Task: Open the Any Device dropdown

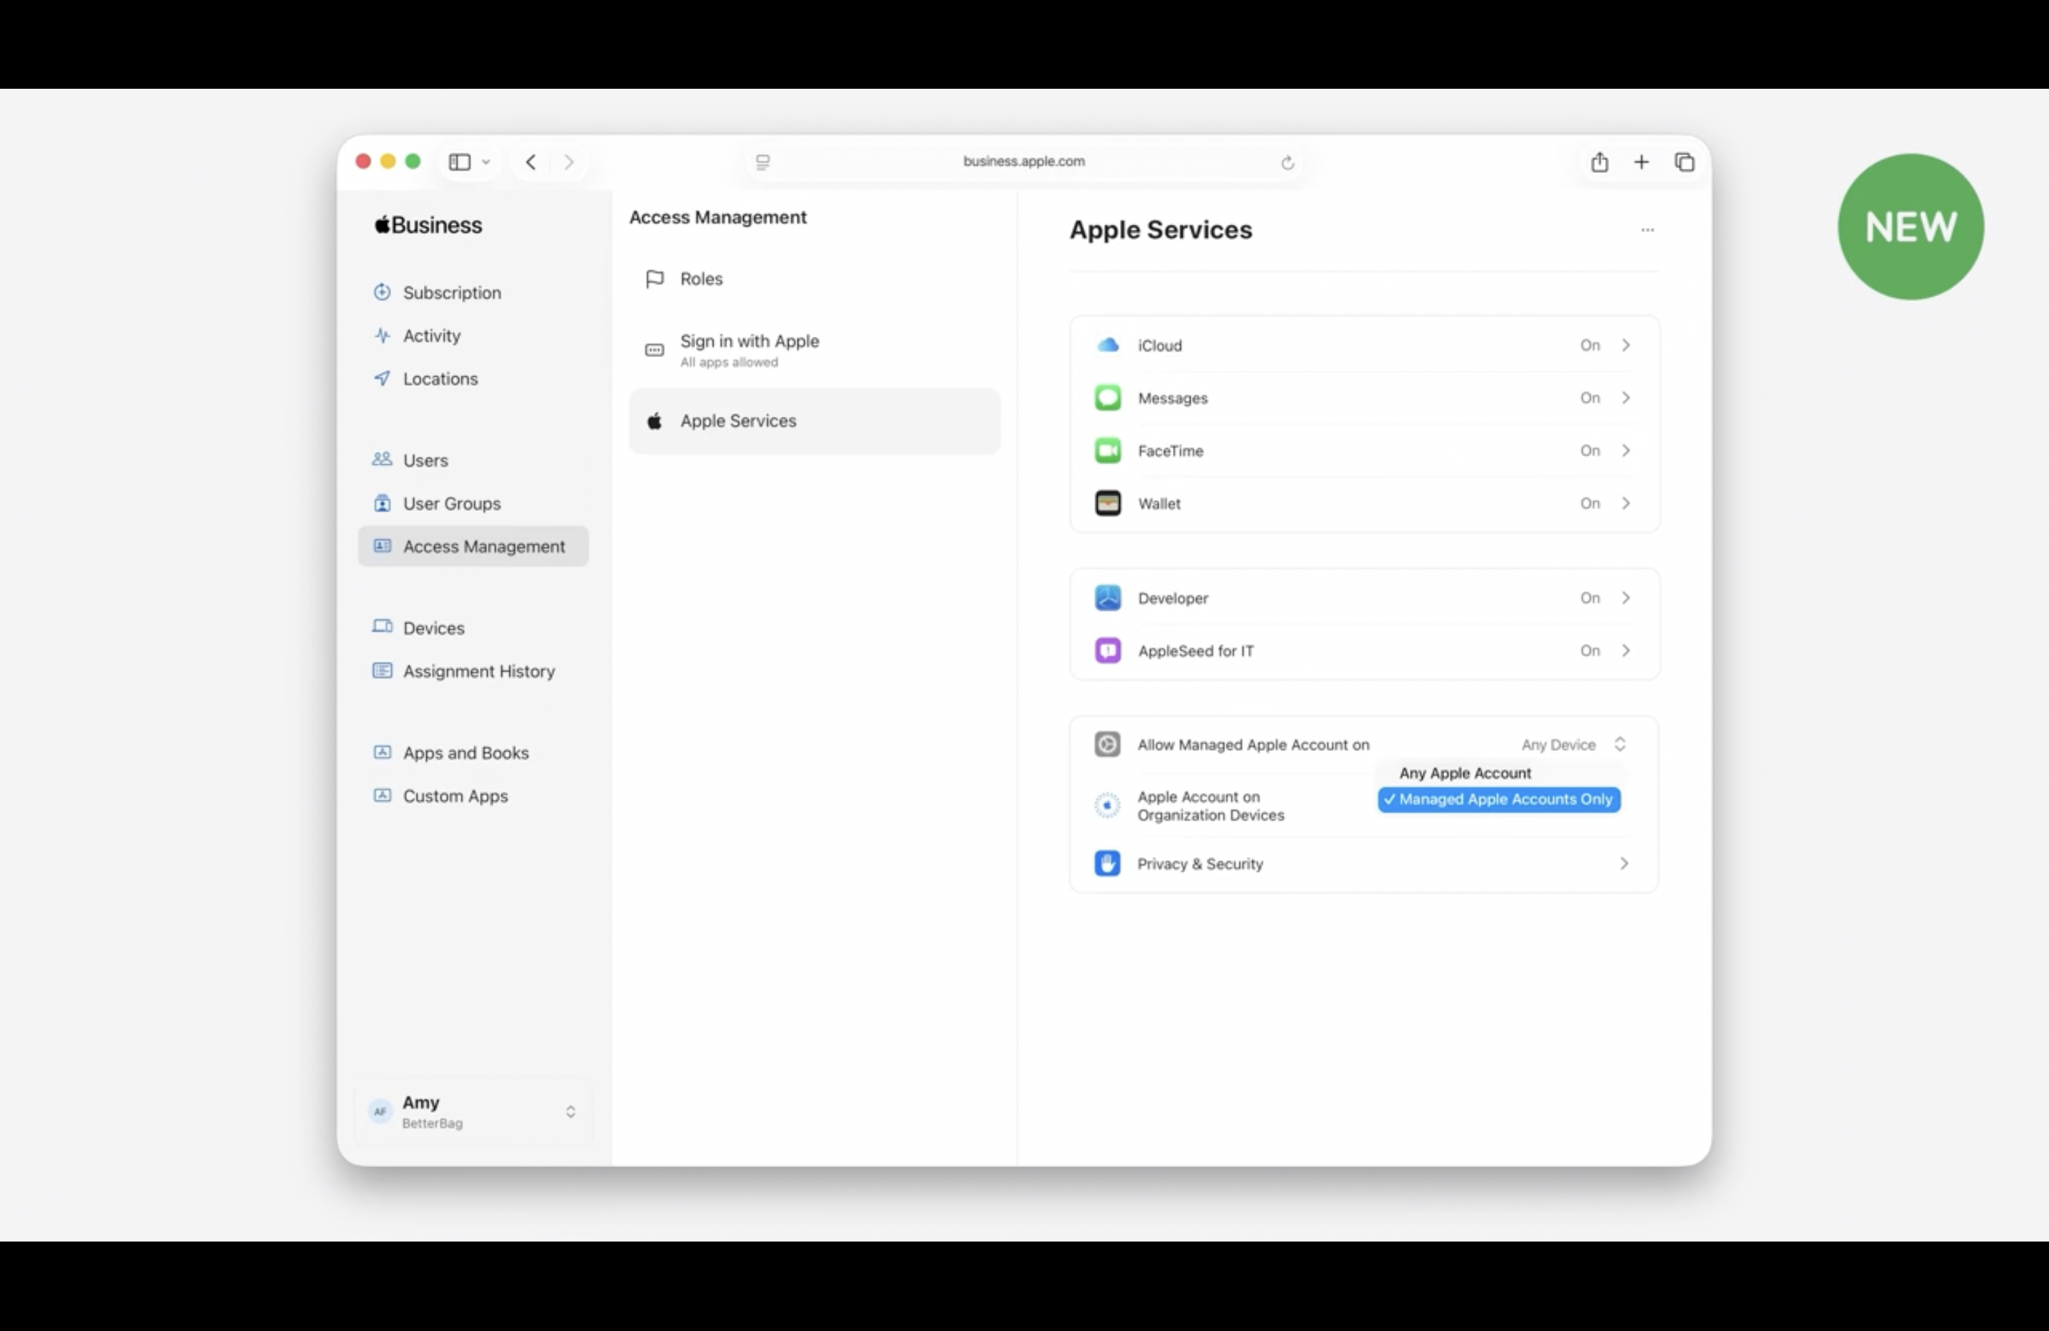Action: (1573, 745)
